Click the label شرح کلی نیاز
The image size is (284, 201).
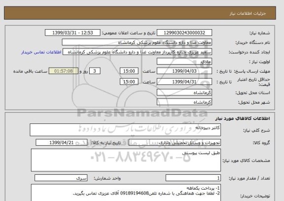[256, 130]
